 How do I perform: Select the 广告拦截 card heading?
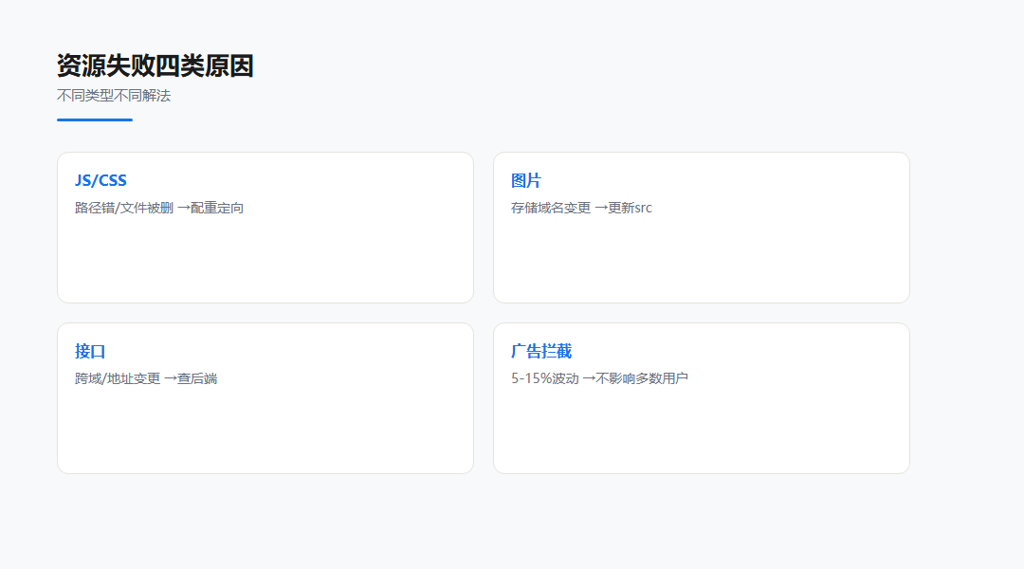540,352
